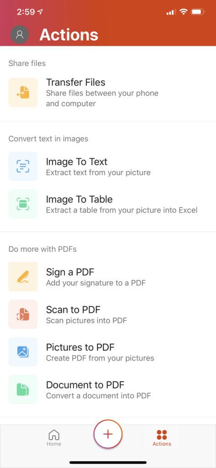Select Sign a PDF action label
216x468 pixels.
click(x=70, y=272)
